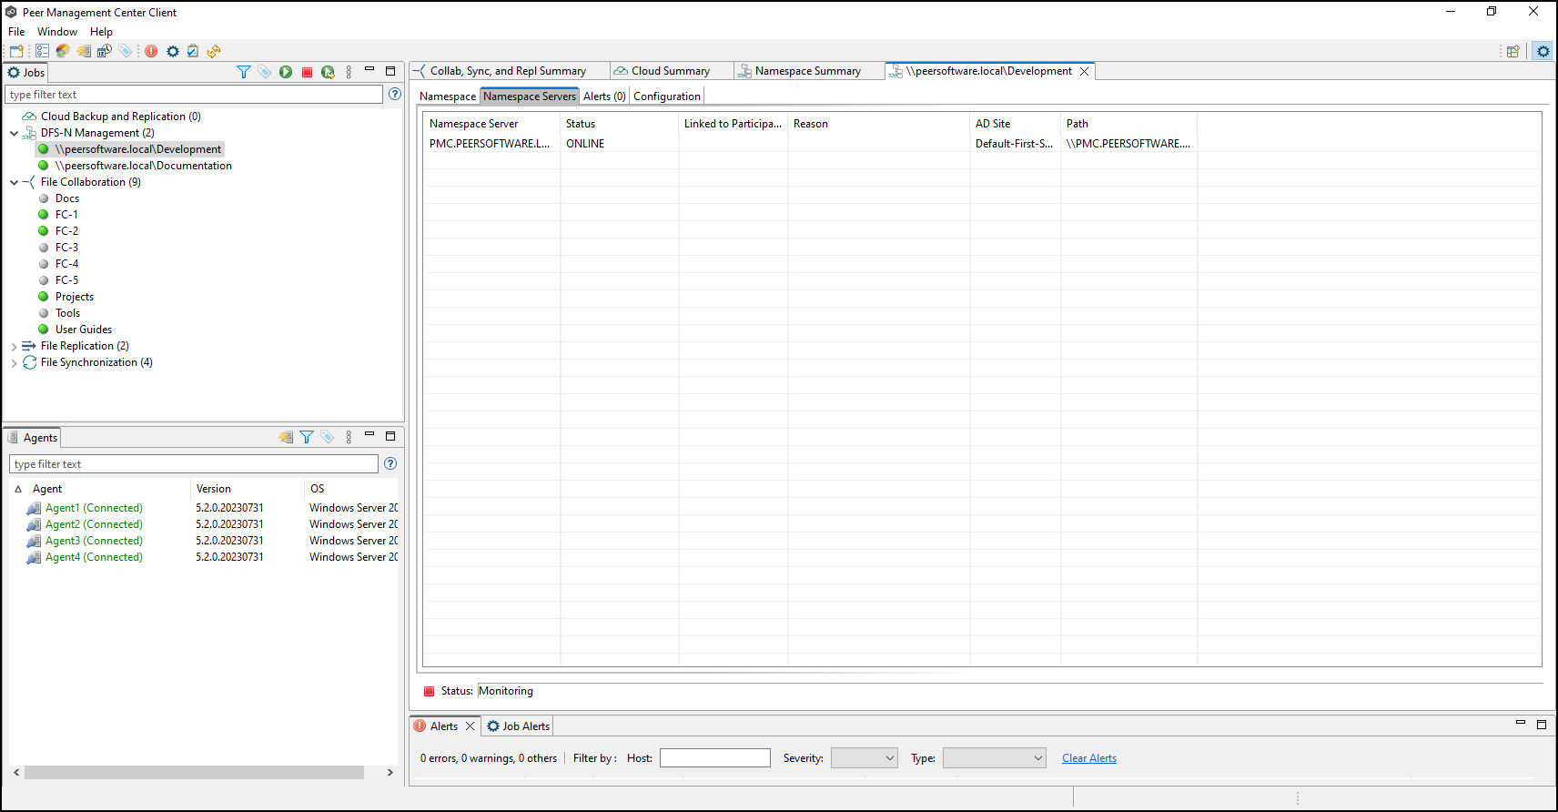The image size is (1558, 812).
Task: Click the Clear Alerts link
Action: click(x=1088, y=758)
